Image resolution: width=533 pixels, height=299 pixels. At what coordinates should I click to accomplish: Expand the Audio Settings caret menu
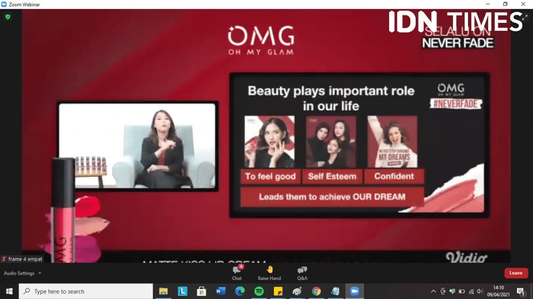(39, 273)
